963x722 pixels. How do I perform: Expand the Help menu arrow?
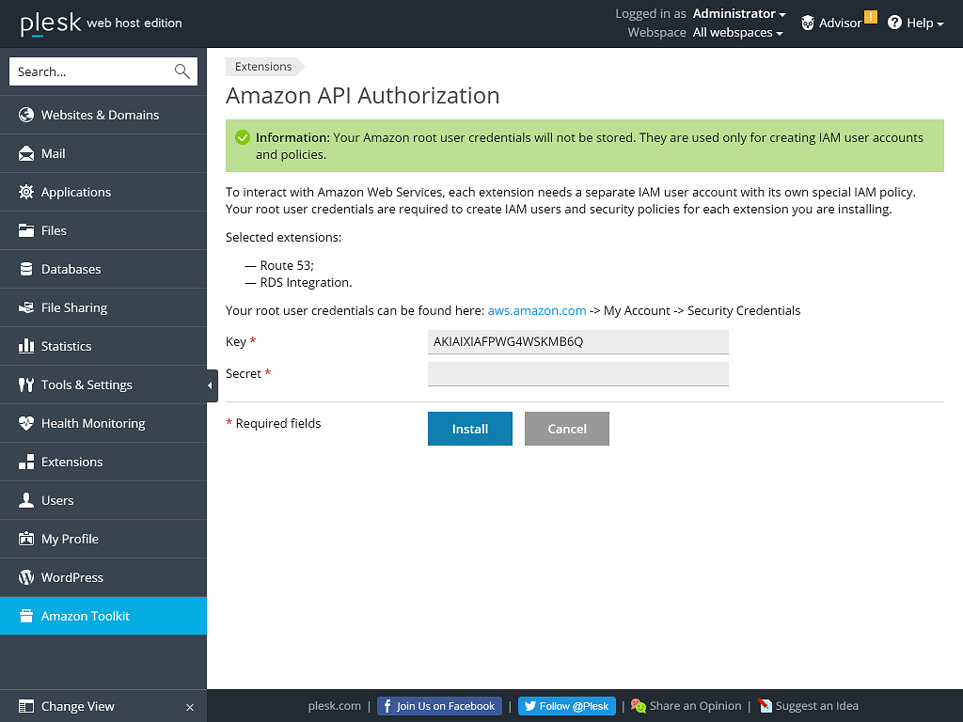point(939,24)
